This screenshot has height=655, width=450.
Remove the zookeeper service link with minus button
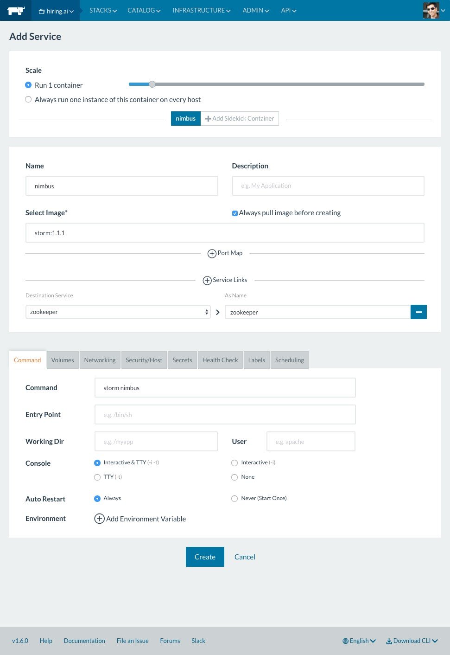(418, 312)
